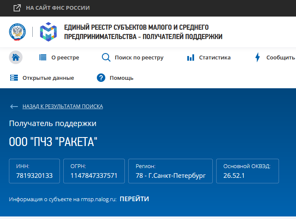Go to the home page icon
The image size is (296, 219).
click(x=16, y=57)
